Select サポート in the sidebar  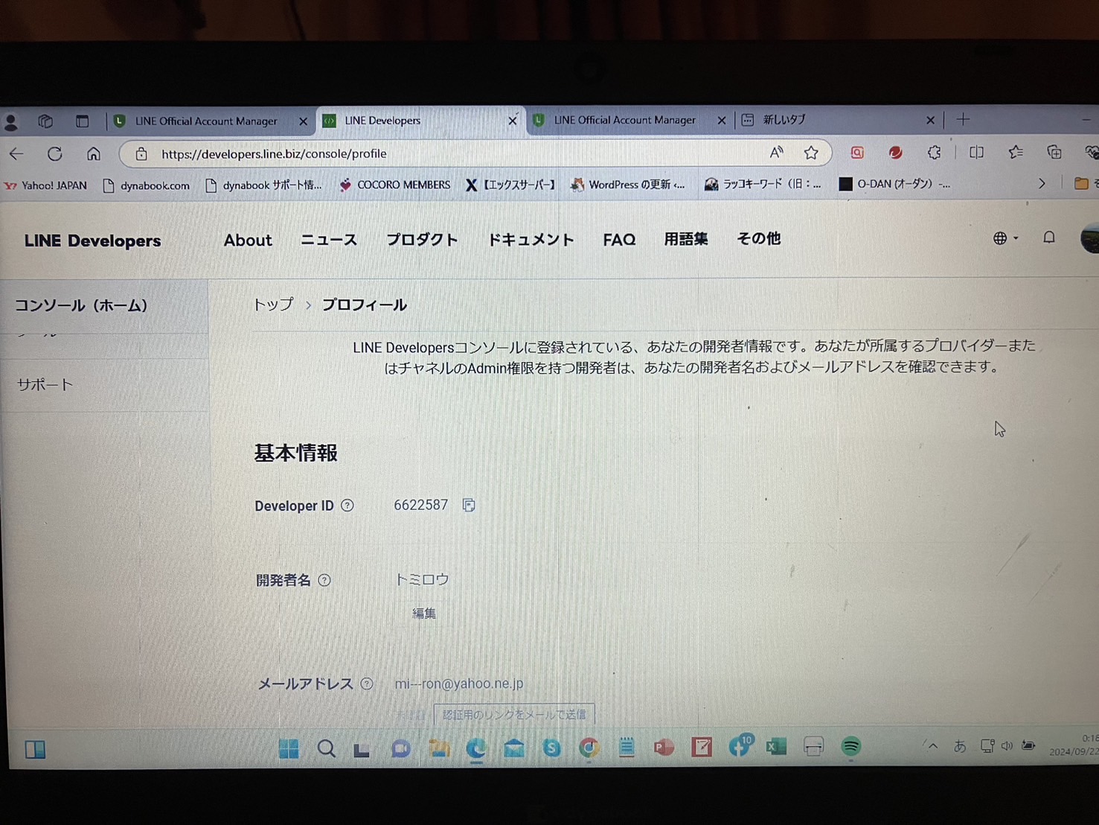pyautogui.click(x=104, y=385)
